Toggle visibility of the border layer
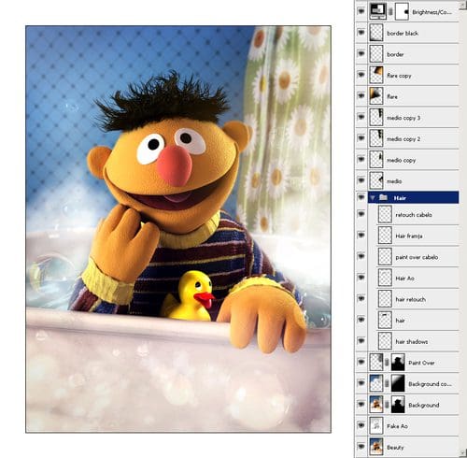Viewport: 467px width, 458px height. click(361, 53)
